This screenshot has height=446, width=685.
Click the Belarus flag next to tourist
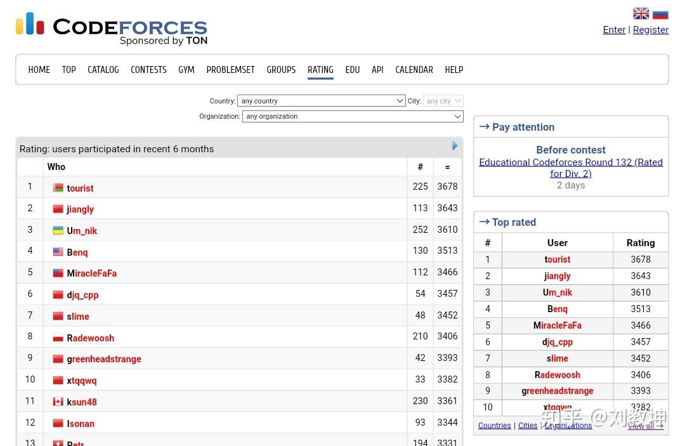58,187
